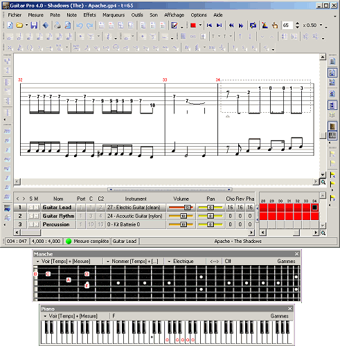Mute the Guitar Lead track
Viewport: 340px width, 346px height.
[37, 208]
